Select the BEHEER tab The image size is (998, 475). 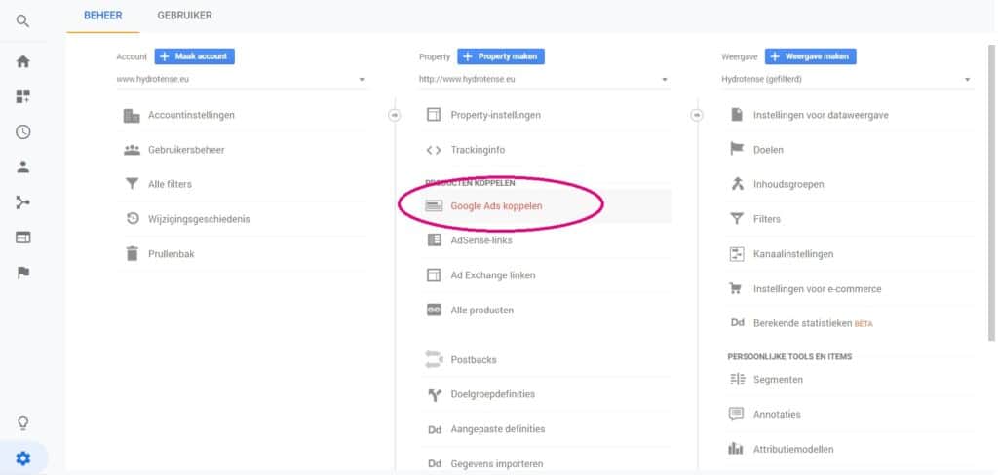click(x=103, y=16)
